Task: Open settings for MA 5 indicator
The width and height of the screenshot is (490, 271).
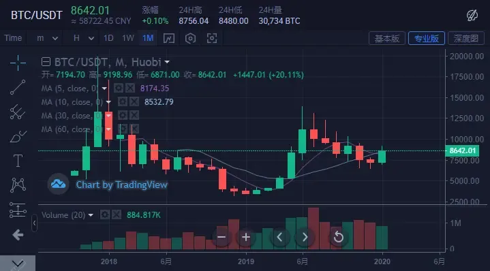Action: (119, 88)
